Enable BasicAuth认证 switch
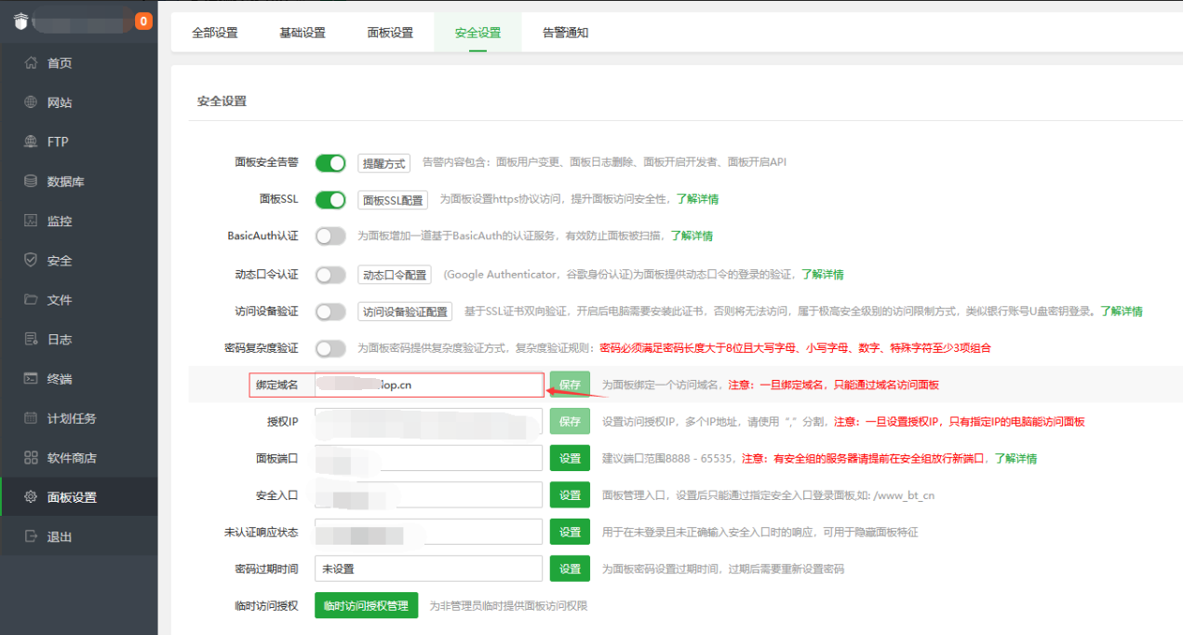Viewport: 1183px width, 635px height. point(330,236)
